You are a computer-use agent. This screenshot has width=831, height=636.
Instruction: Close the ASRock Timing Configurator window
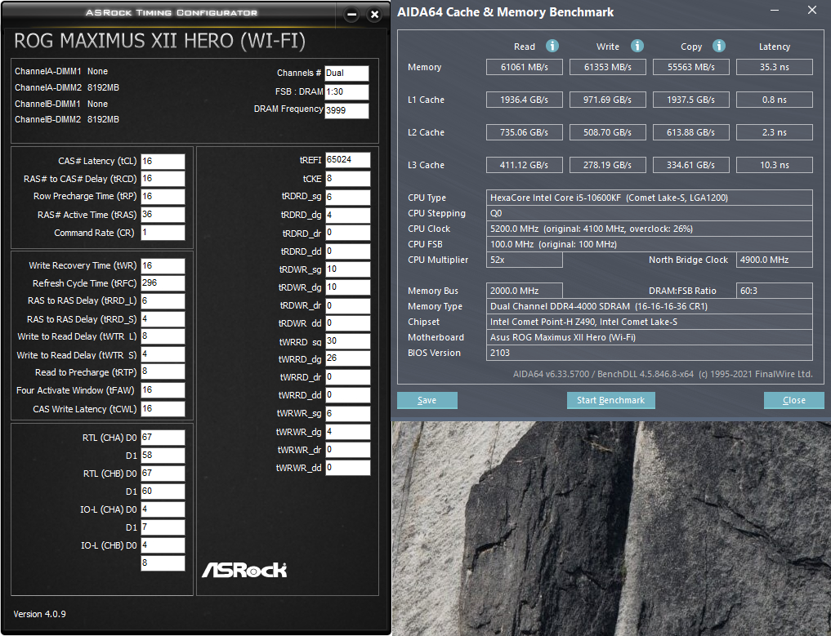[x=375, y=15]
